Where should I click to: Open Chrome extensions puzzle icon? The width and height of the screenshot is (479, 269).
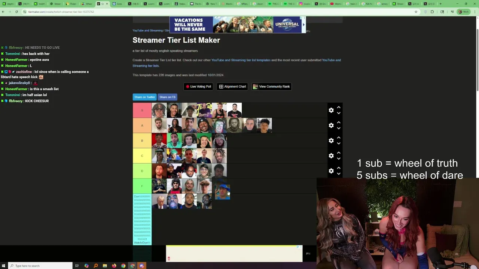(x=432, y=12)
